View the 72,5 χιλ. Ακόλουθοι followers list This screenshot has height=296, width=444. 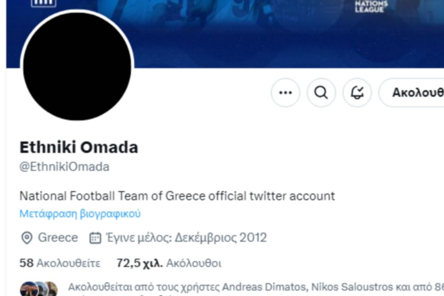tap(169, 263)
